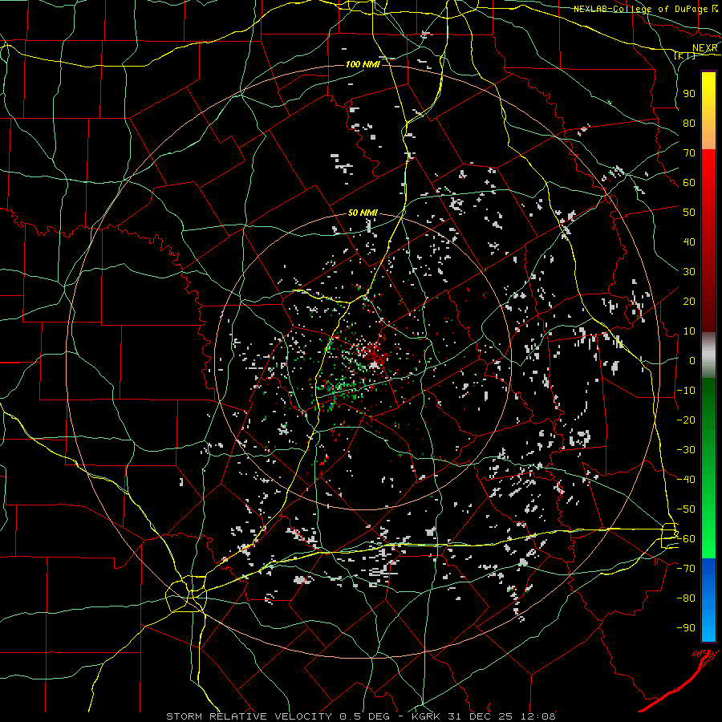This screenshot has width=722, height=722.
Task: Click the positive 20 scale value
Action: (689, 301)
